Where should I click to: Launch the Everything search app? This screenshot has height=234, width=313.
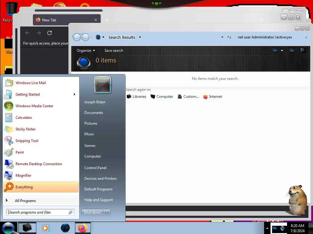point(41,187)
